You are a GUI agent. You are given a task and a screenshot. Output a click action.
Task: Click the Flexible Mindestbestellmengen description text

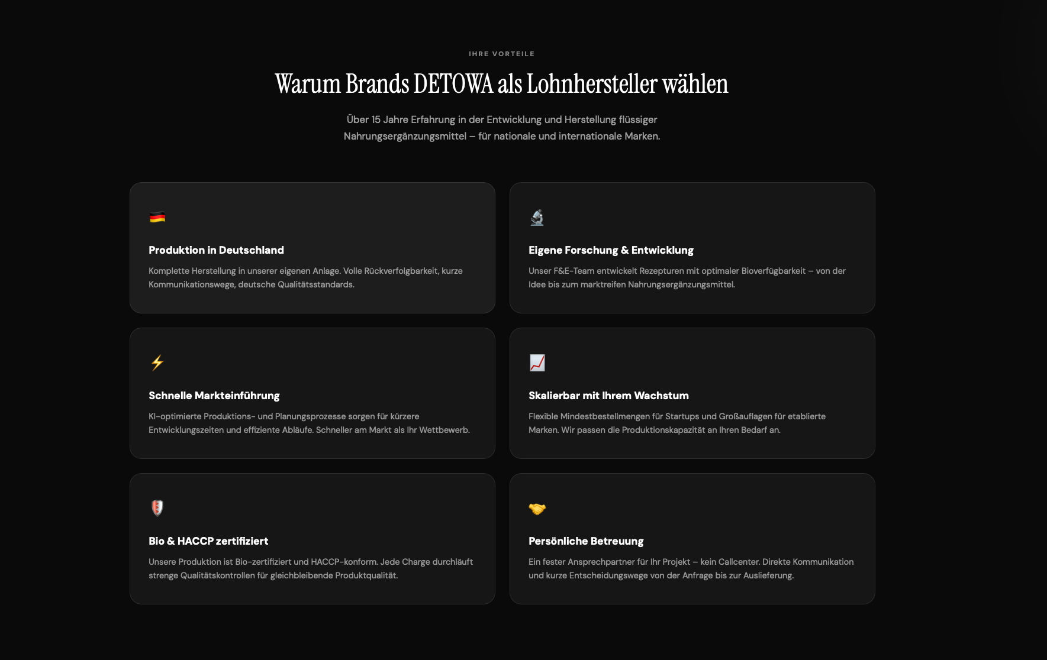pos(676,423)
